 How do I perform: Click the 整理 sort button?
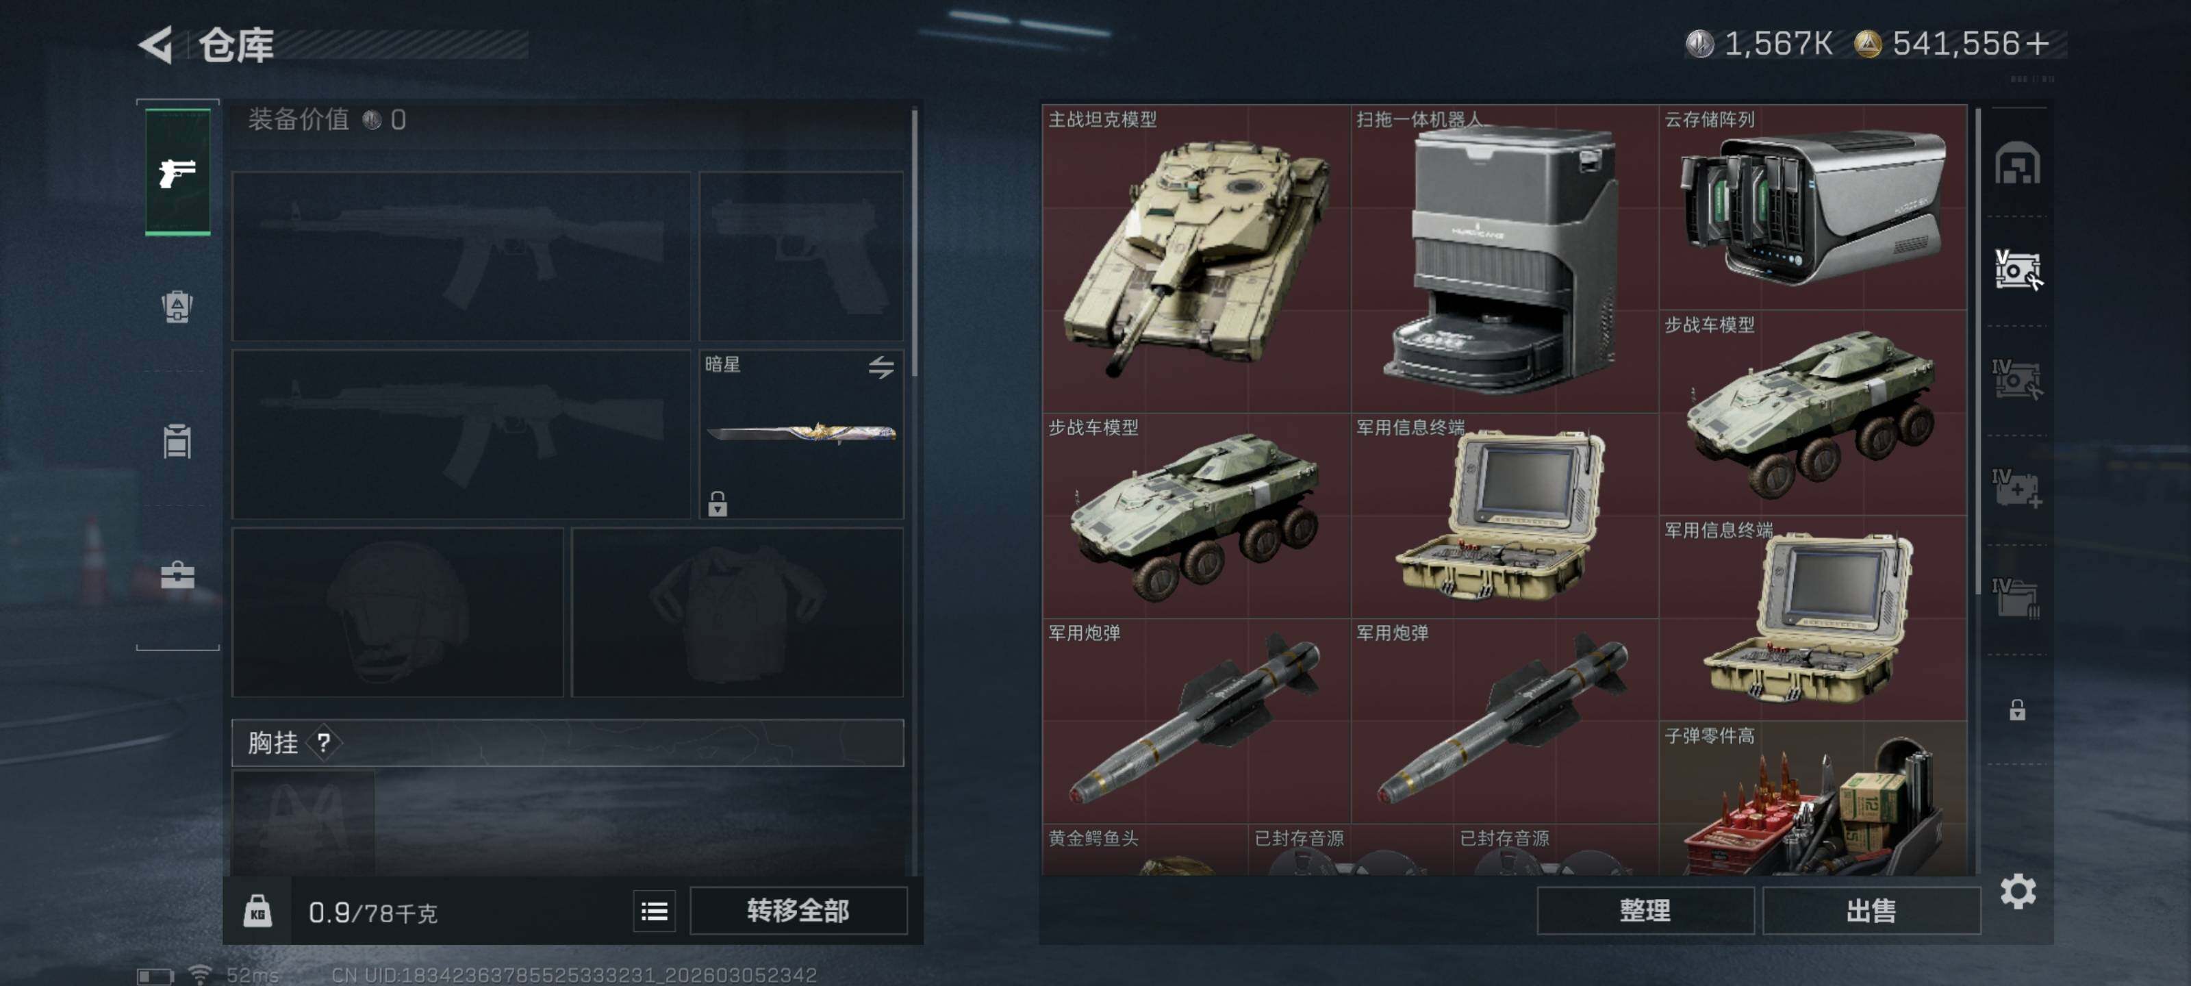click(x=1645, y=911)
